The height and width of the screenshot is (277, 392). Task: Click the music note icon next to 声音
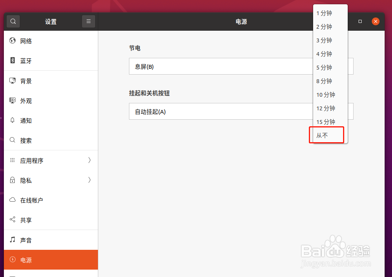12,240
